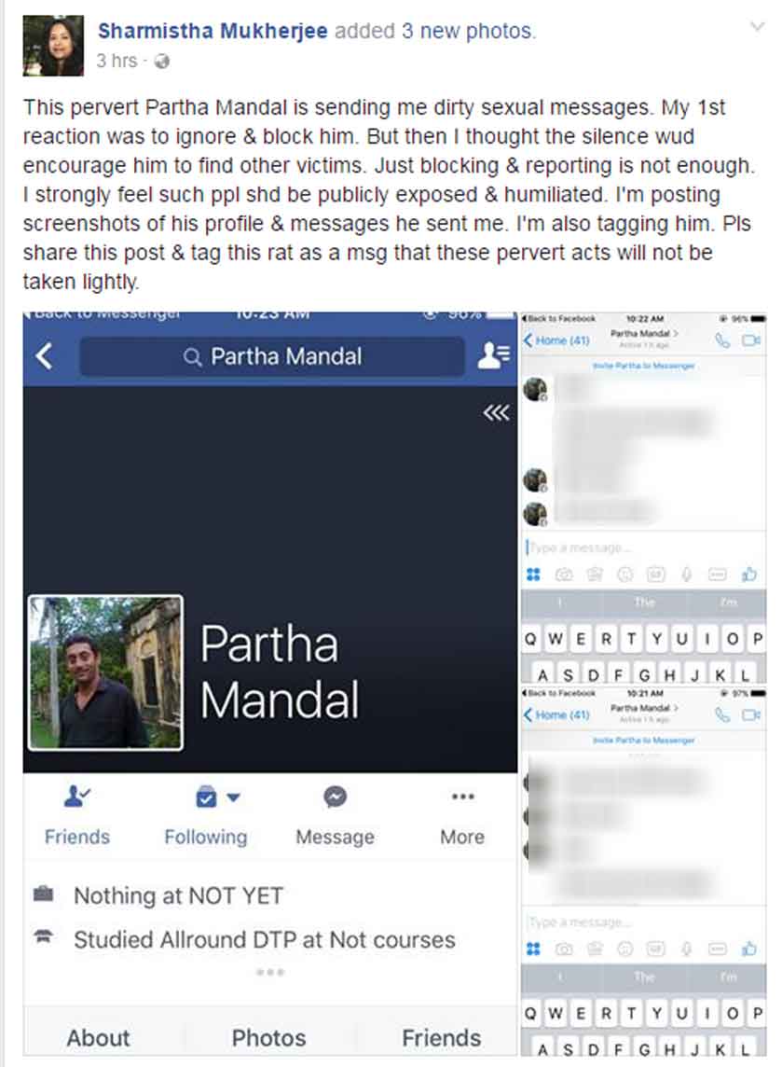Click Partha Mandal search field
Viewport: 782px width, 1067px height.
tap(272, 356)
